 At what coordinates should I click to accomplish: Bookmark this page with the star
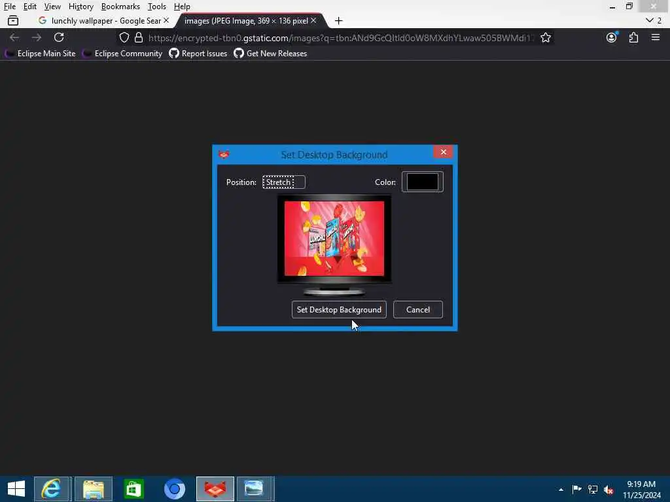[546, 37]
